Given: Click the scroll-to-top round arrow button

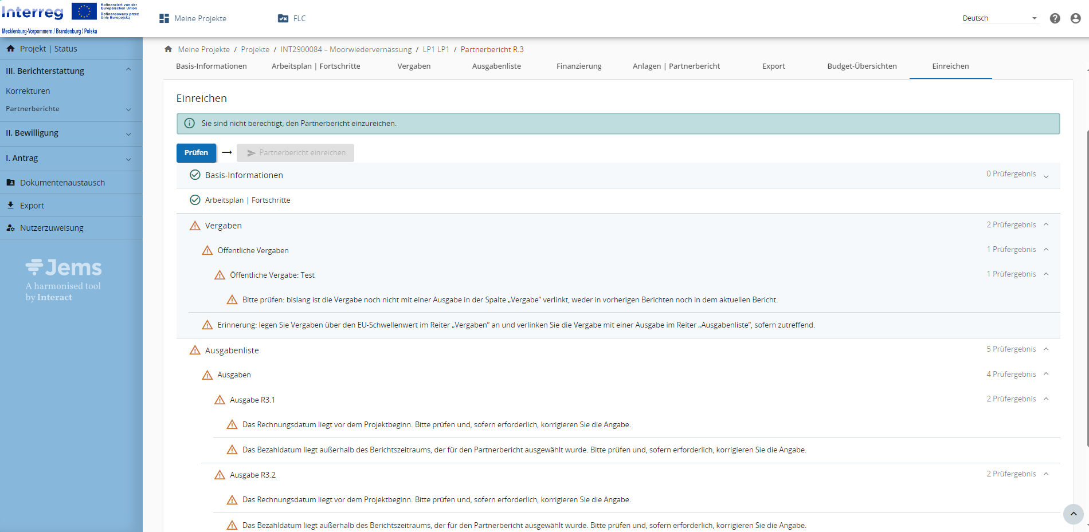Looking at the screenshot, I should point(1073,514).
